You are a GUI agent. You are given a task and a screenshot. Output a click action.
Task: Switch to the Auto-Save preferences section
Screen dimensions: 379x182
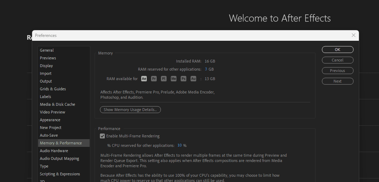tap(49, 135)
